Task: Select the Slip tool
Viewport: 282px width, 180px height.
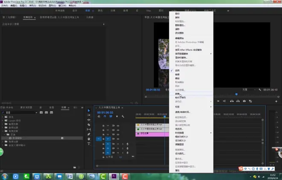Action: (x=89, y=129)
